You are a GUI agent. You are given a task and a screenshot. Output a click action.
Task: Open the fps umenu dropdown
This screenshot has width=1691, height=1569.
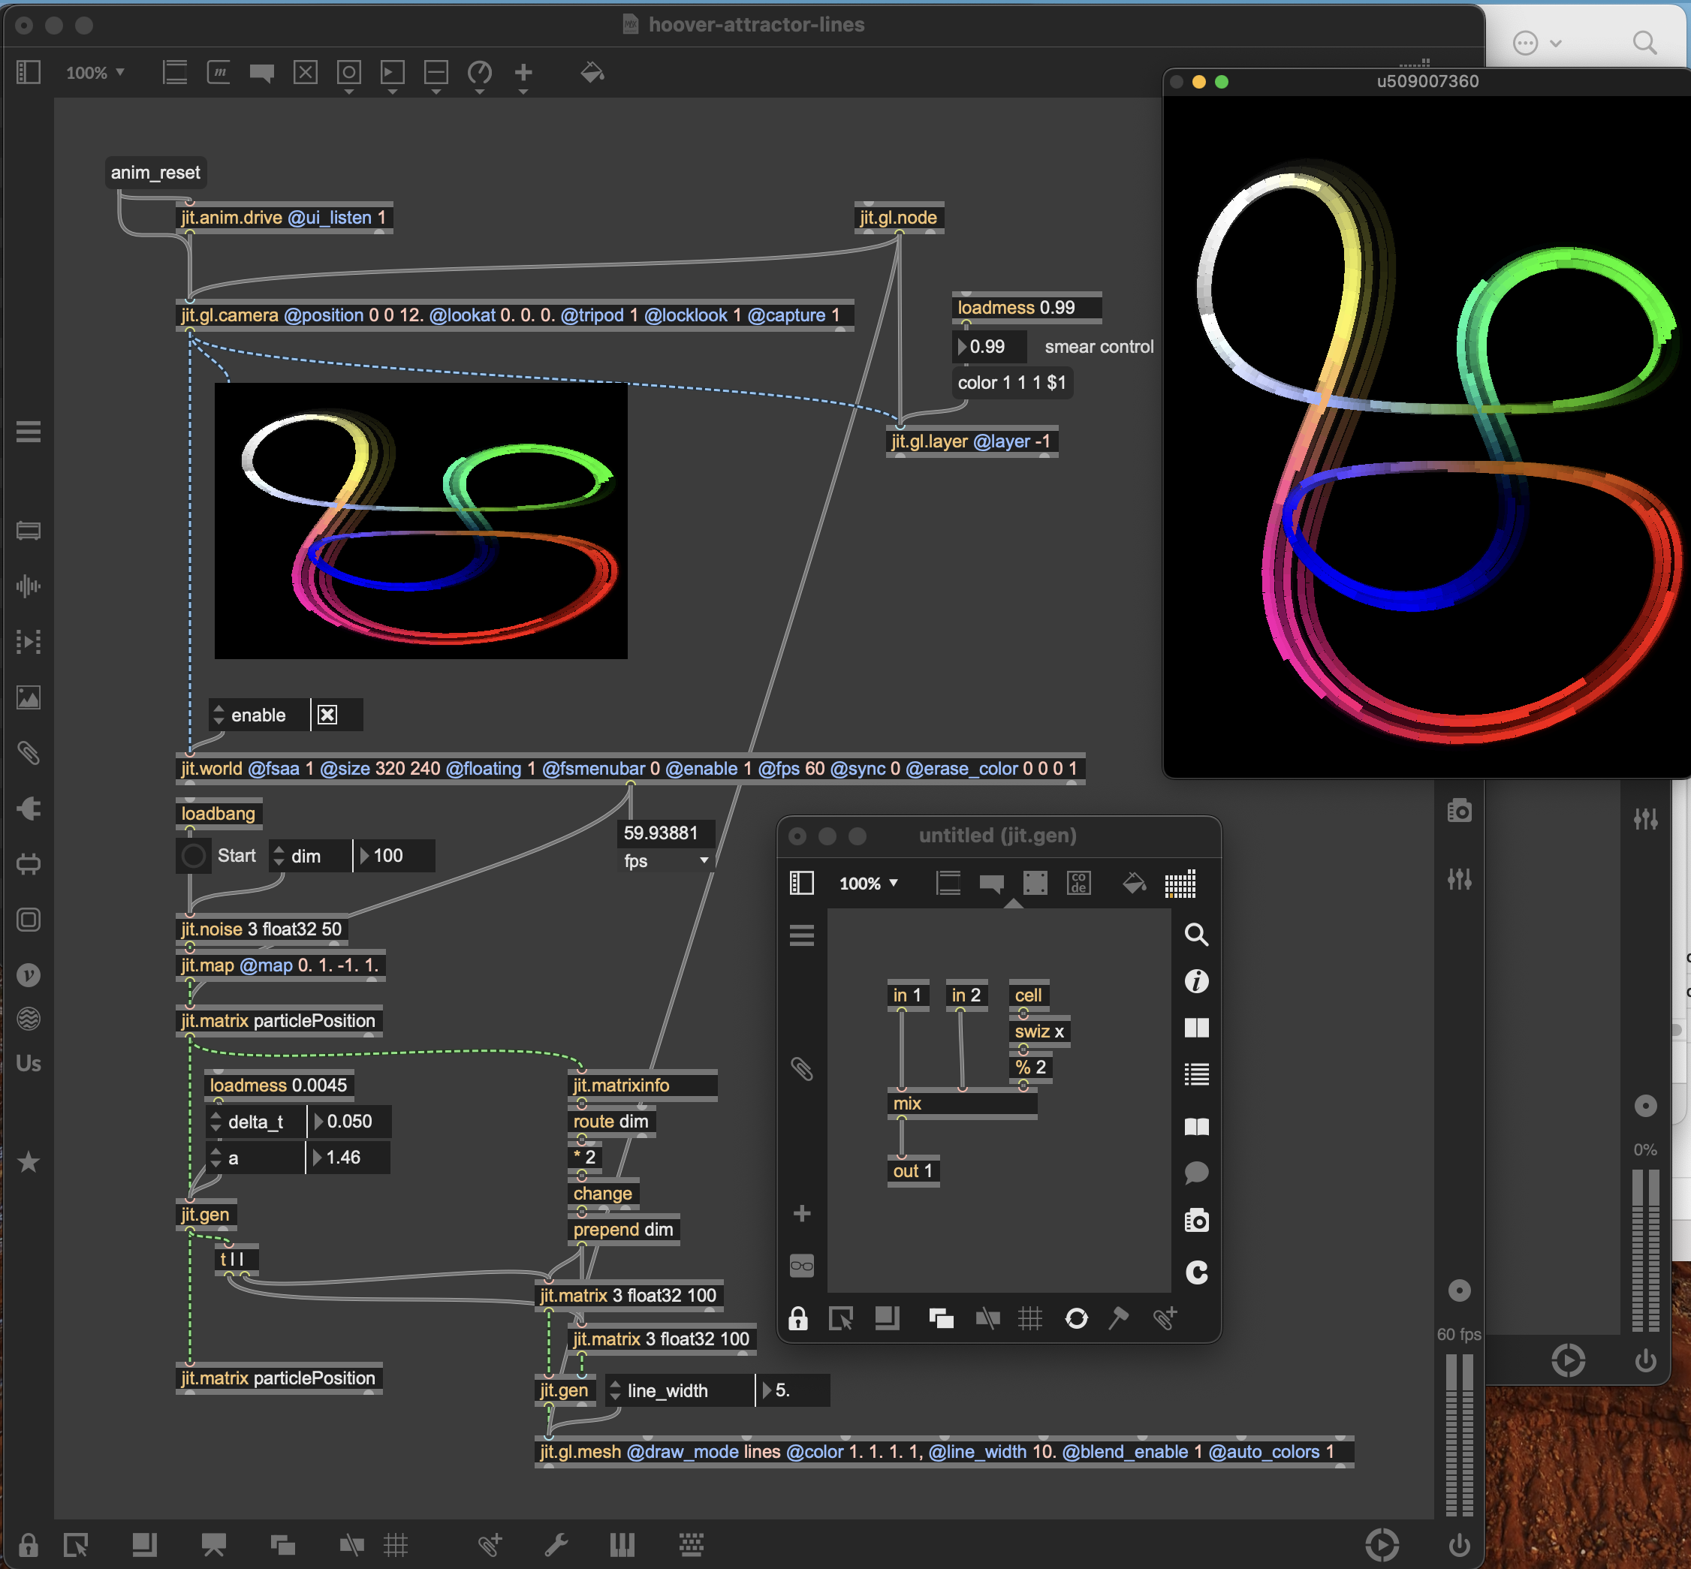coord(666,861)
